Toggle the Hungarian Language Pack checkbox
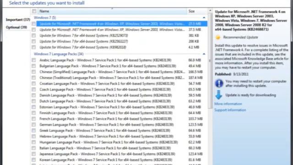 click(33, 142)
